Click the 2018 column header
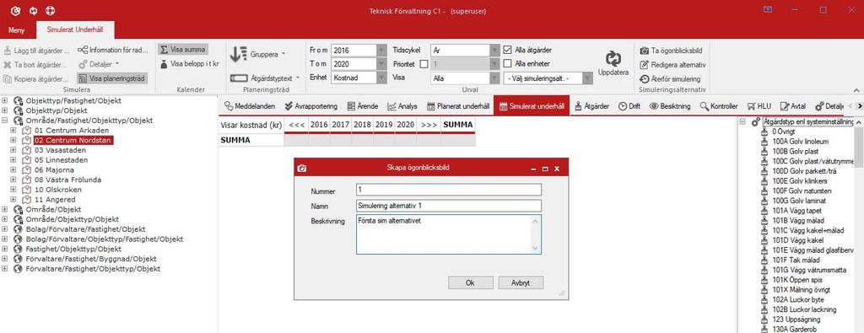This screenshot has height=333, width=864. (363, 125)
